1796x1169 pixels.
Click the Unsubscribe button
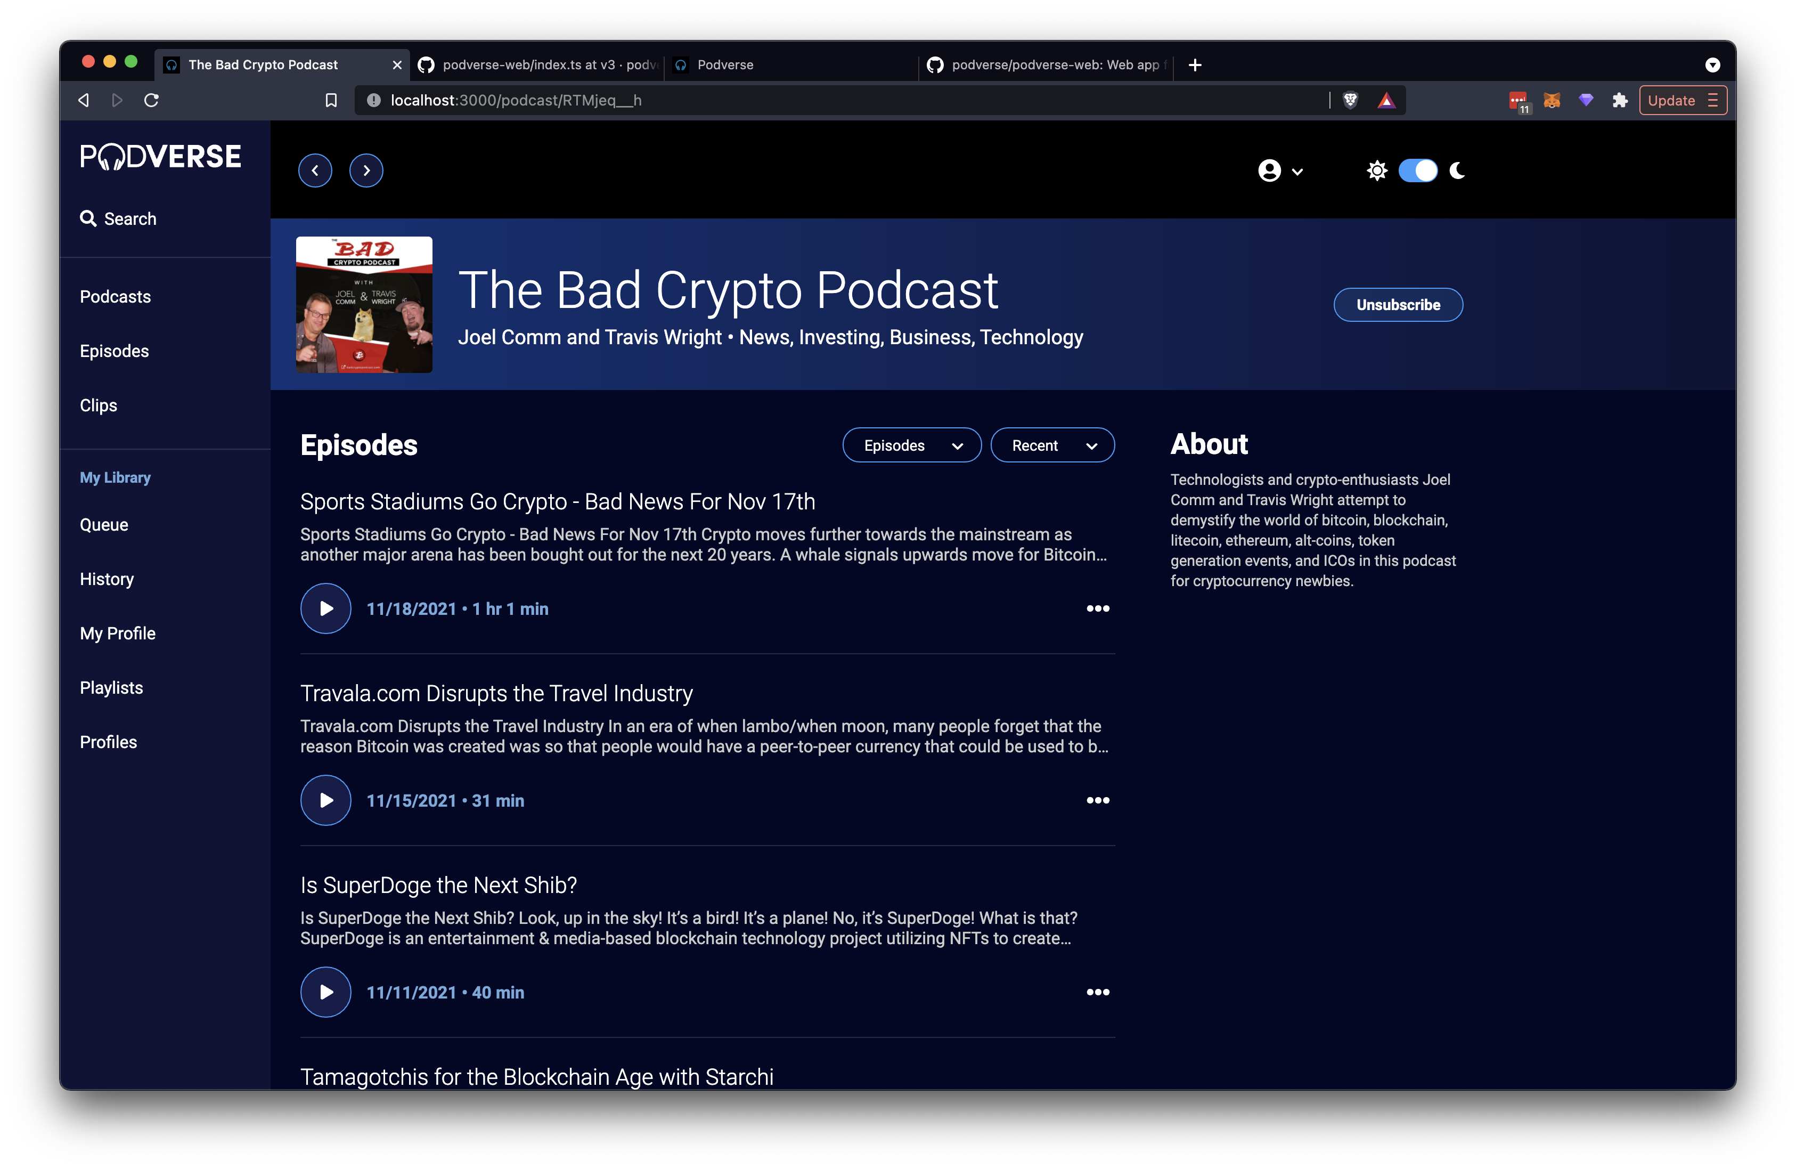click(x=1398, y=304)
